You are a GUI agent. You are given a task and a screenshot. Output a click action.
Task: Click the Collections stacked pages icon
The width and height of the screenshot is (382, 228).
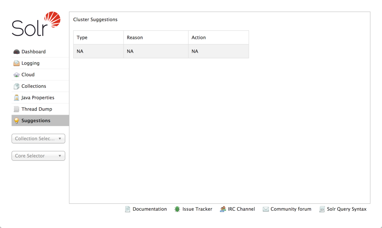(16, 86)
